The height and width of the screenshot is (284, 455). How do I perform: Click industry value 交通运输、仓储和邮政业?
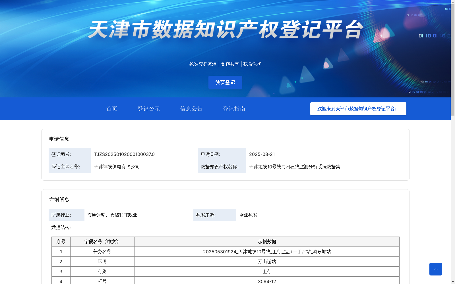click(112, 215)
